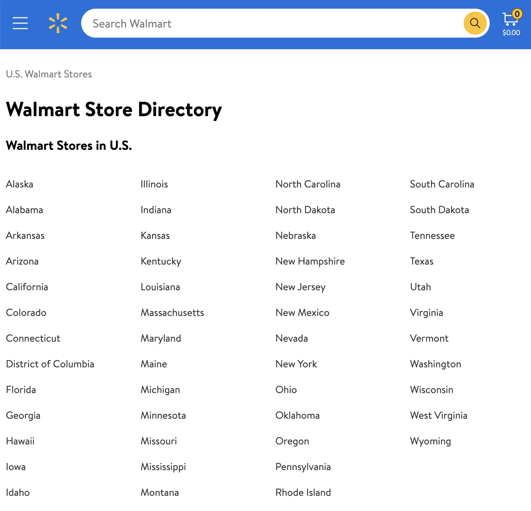The height and width of the screenshot is (511, 531).
Task: Open stores in South Carolina
Action: coord(442,184)
